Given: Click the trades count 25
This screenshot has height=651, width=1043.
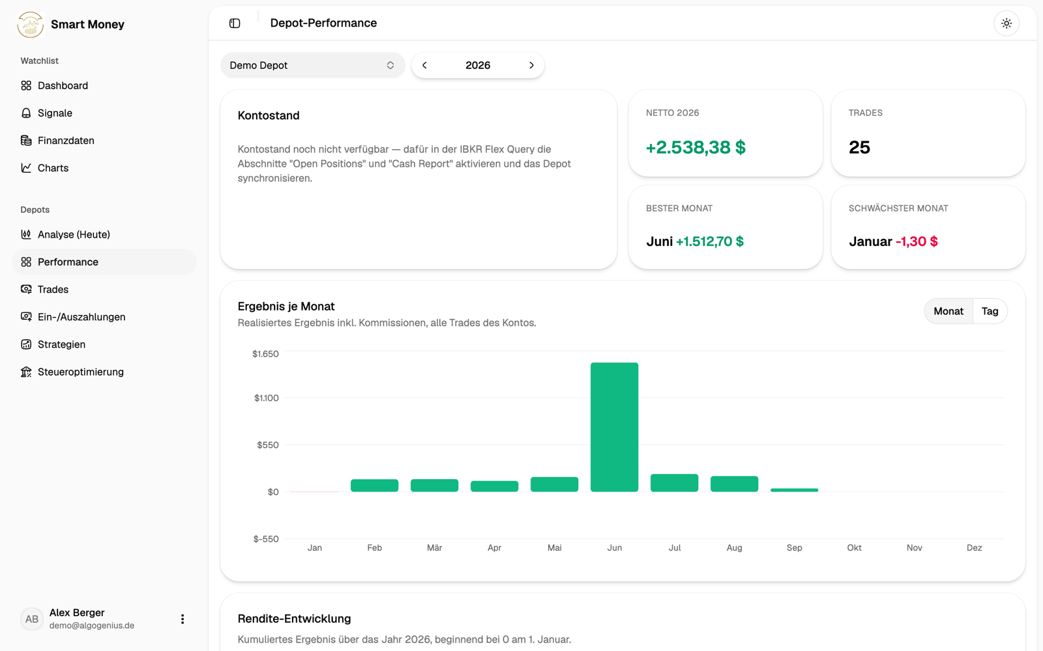Looking at the screenshot, I should click(859, 148).
